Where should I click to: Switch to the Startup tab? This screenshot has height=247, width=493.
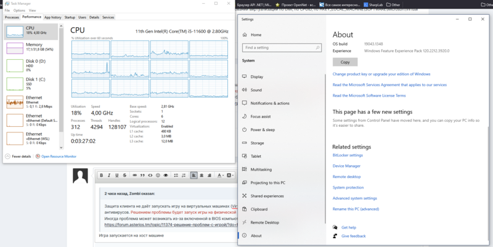70,17
